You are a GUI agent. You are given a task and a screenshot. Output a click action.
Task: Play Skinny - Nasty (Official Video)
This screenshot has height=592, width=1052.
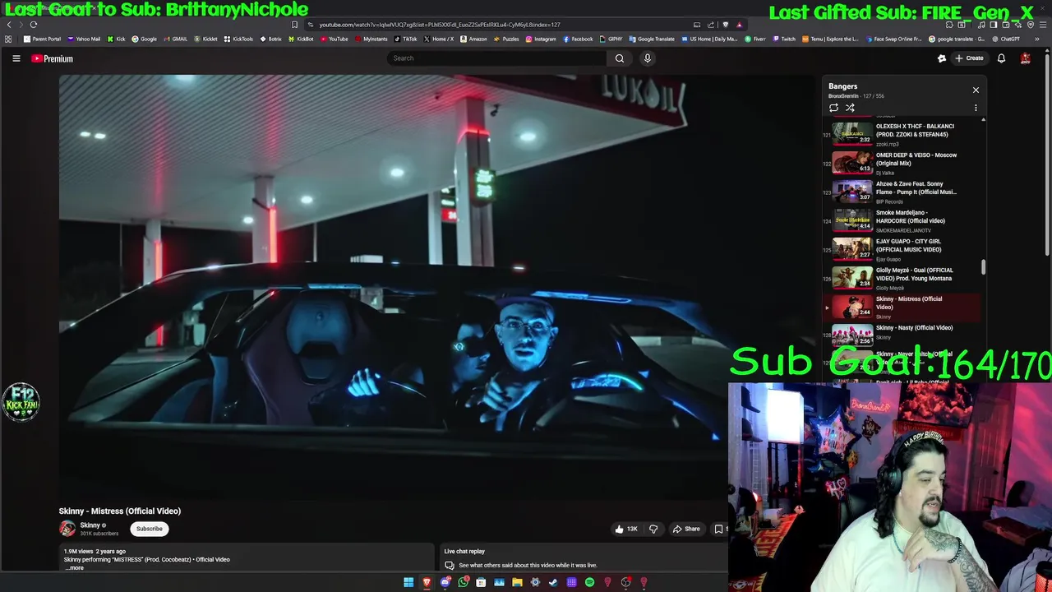pos(902,335)
